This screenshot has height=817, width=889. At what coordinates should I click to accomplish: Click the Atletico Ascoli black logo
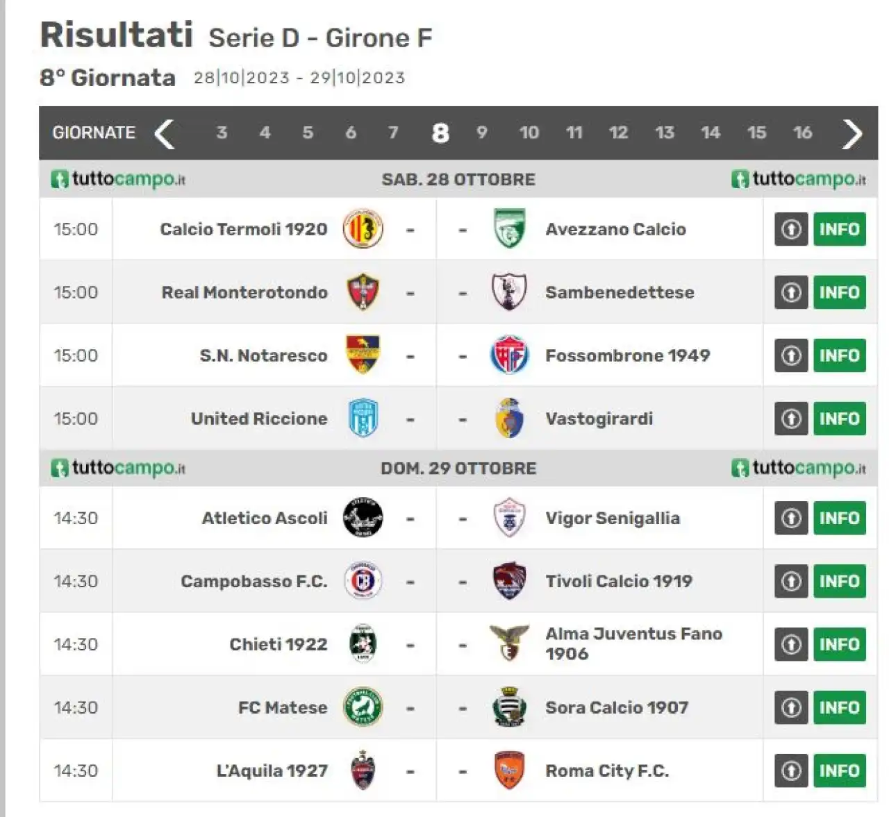coord(363,518)
